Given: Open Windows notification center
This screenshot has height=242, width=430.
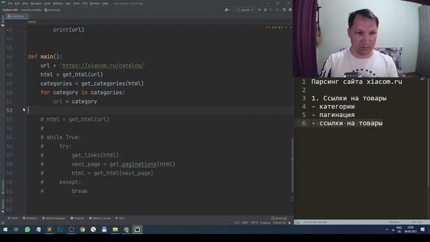Looking at the screenshot, I should point(423,229).
